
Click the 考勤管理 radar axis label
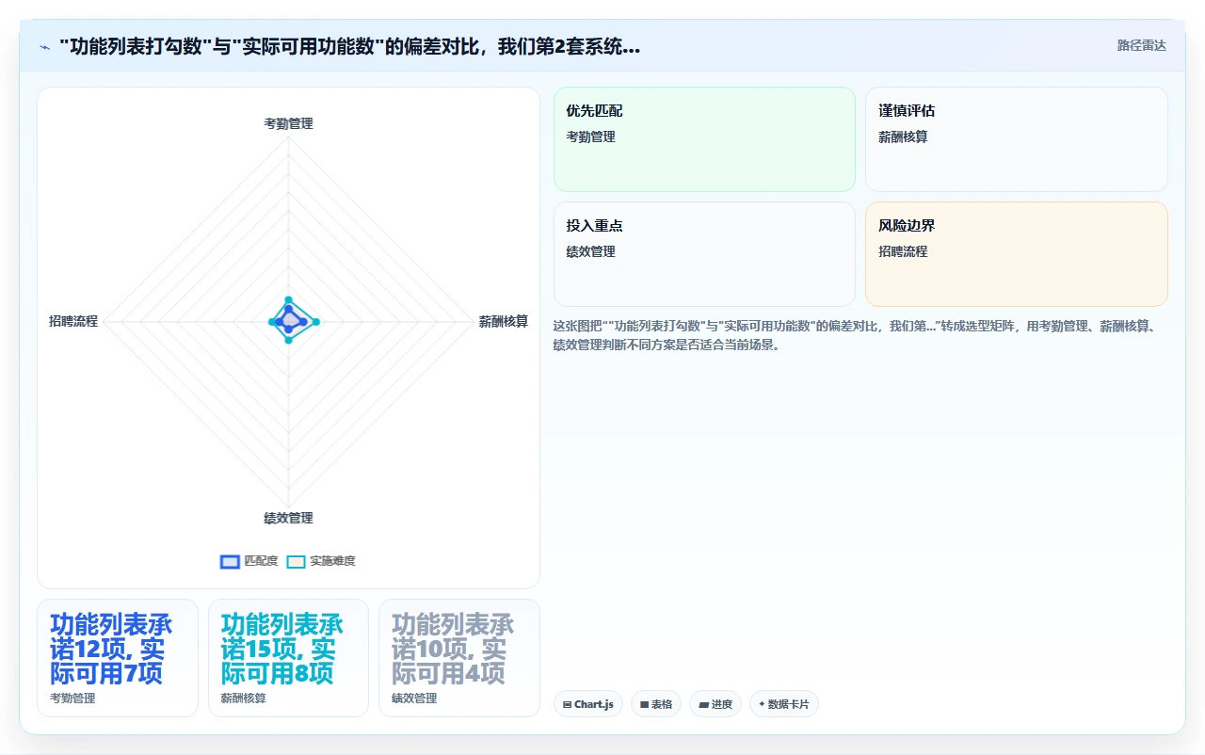coord(288,123)
